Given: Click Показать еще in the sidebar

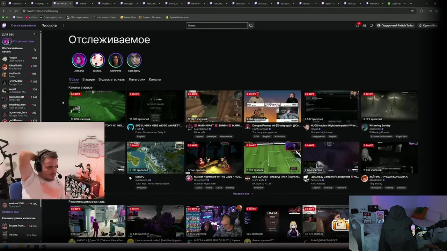Looking at the screenshot, I should [x=10, y=212].
